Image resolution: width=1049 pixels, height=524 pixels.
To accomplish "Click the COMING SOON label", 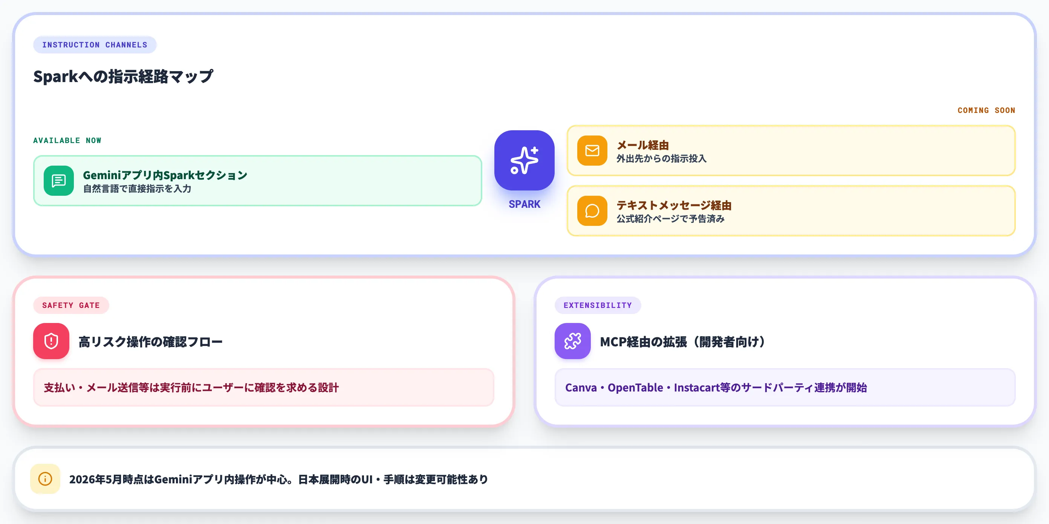I will click(986, 110).
